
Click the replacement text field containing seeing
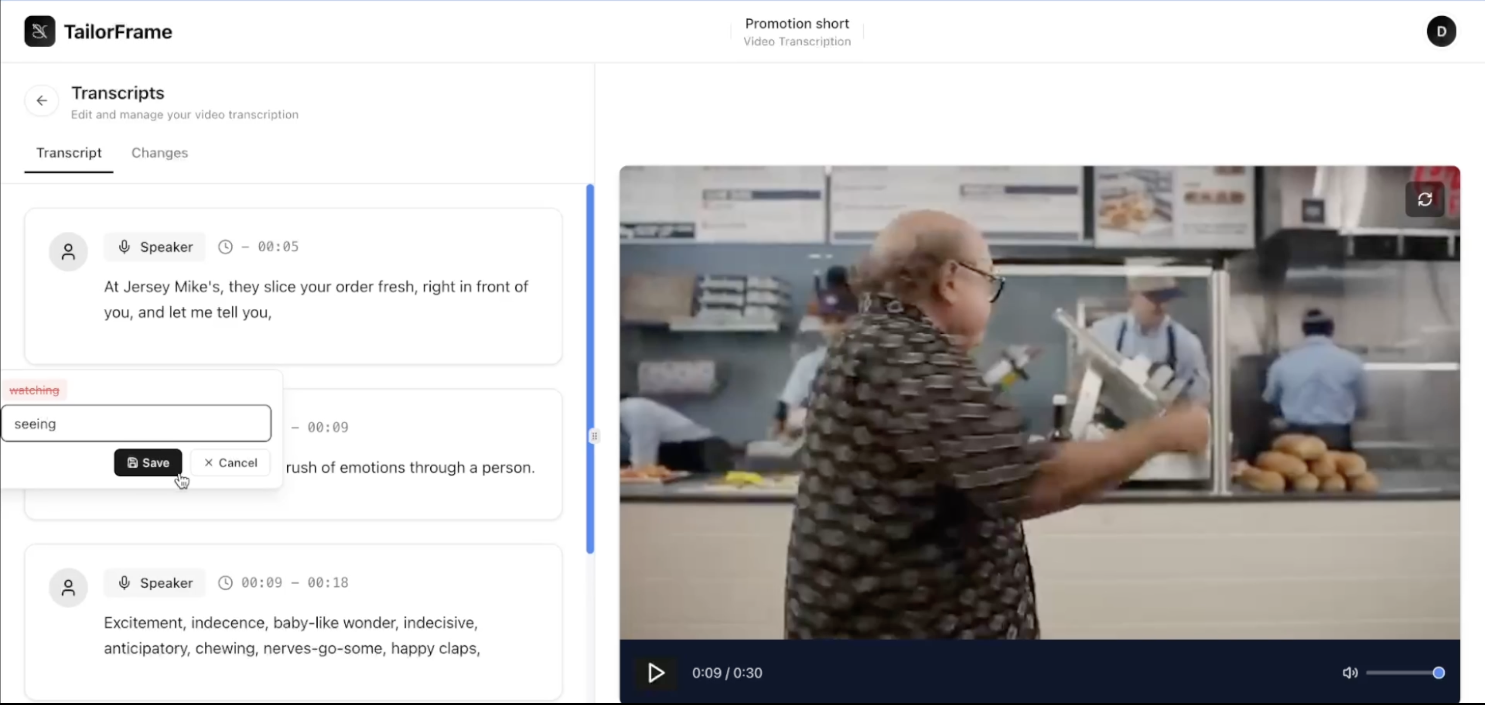pyautogui.click(x=136, y=424)
